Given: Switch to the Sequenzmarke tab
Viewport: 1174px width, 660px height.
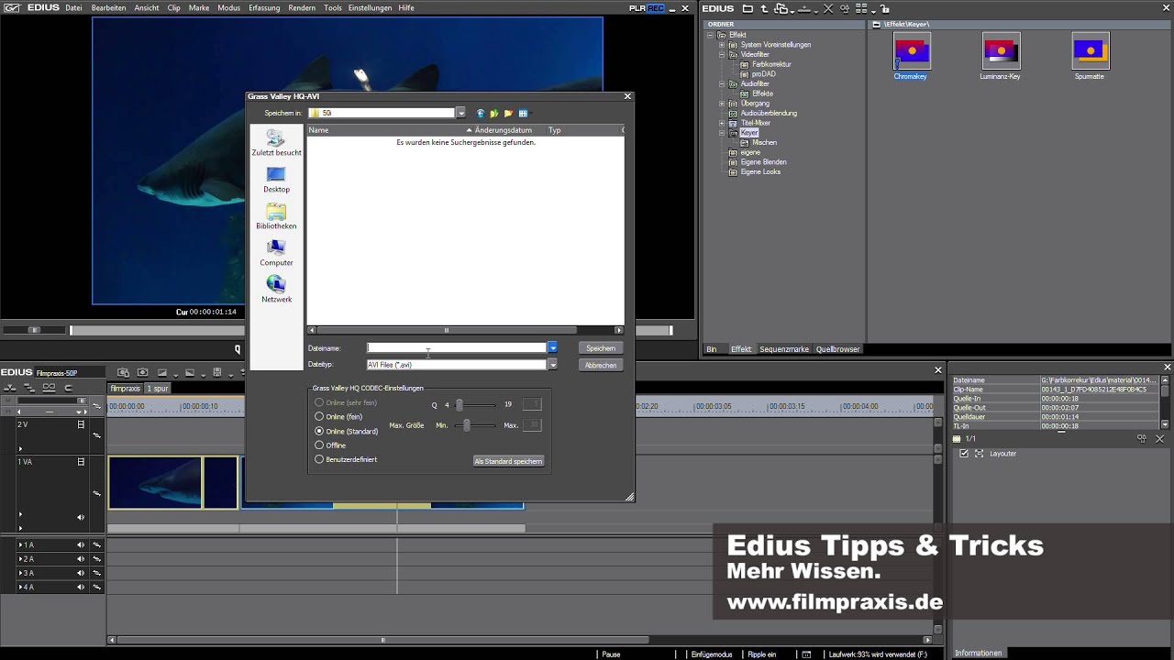Looking at the screenshot, I should [784, 349].
